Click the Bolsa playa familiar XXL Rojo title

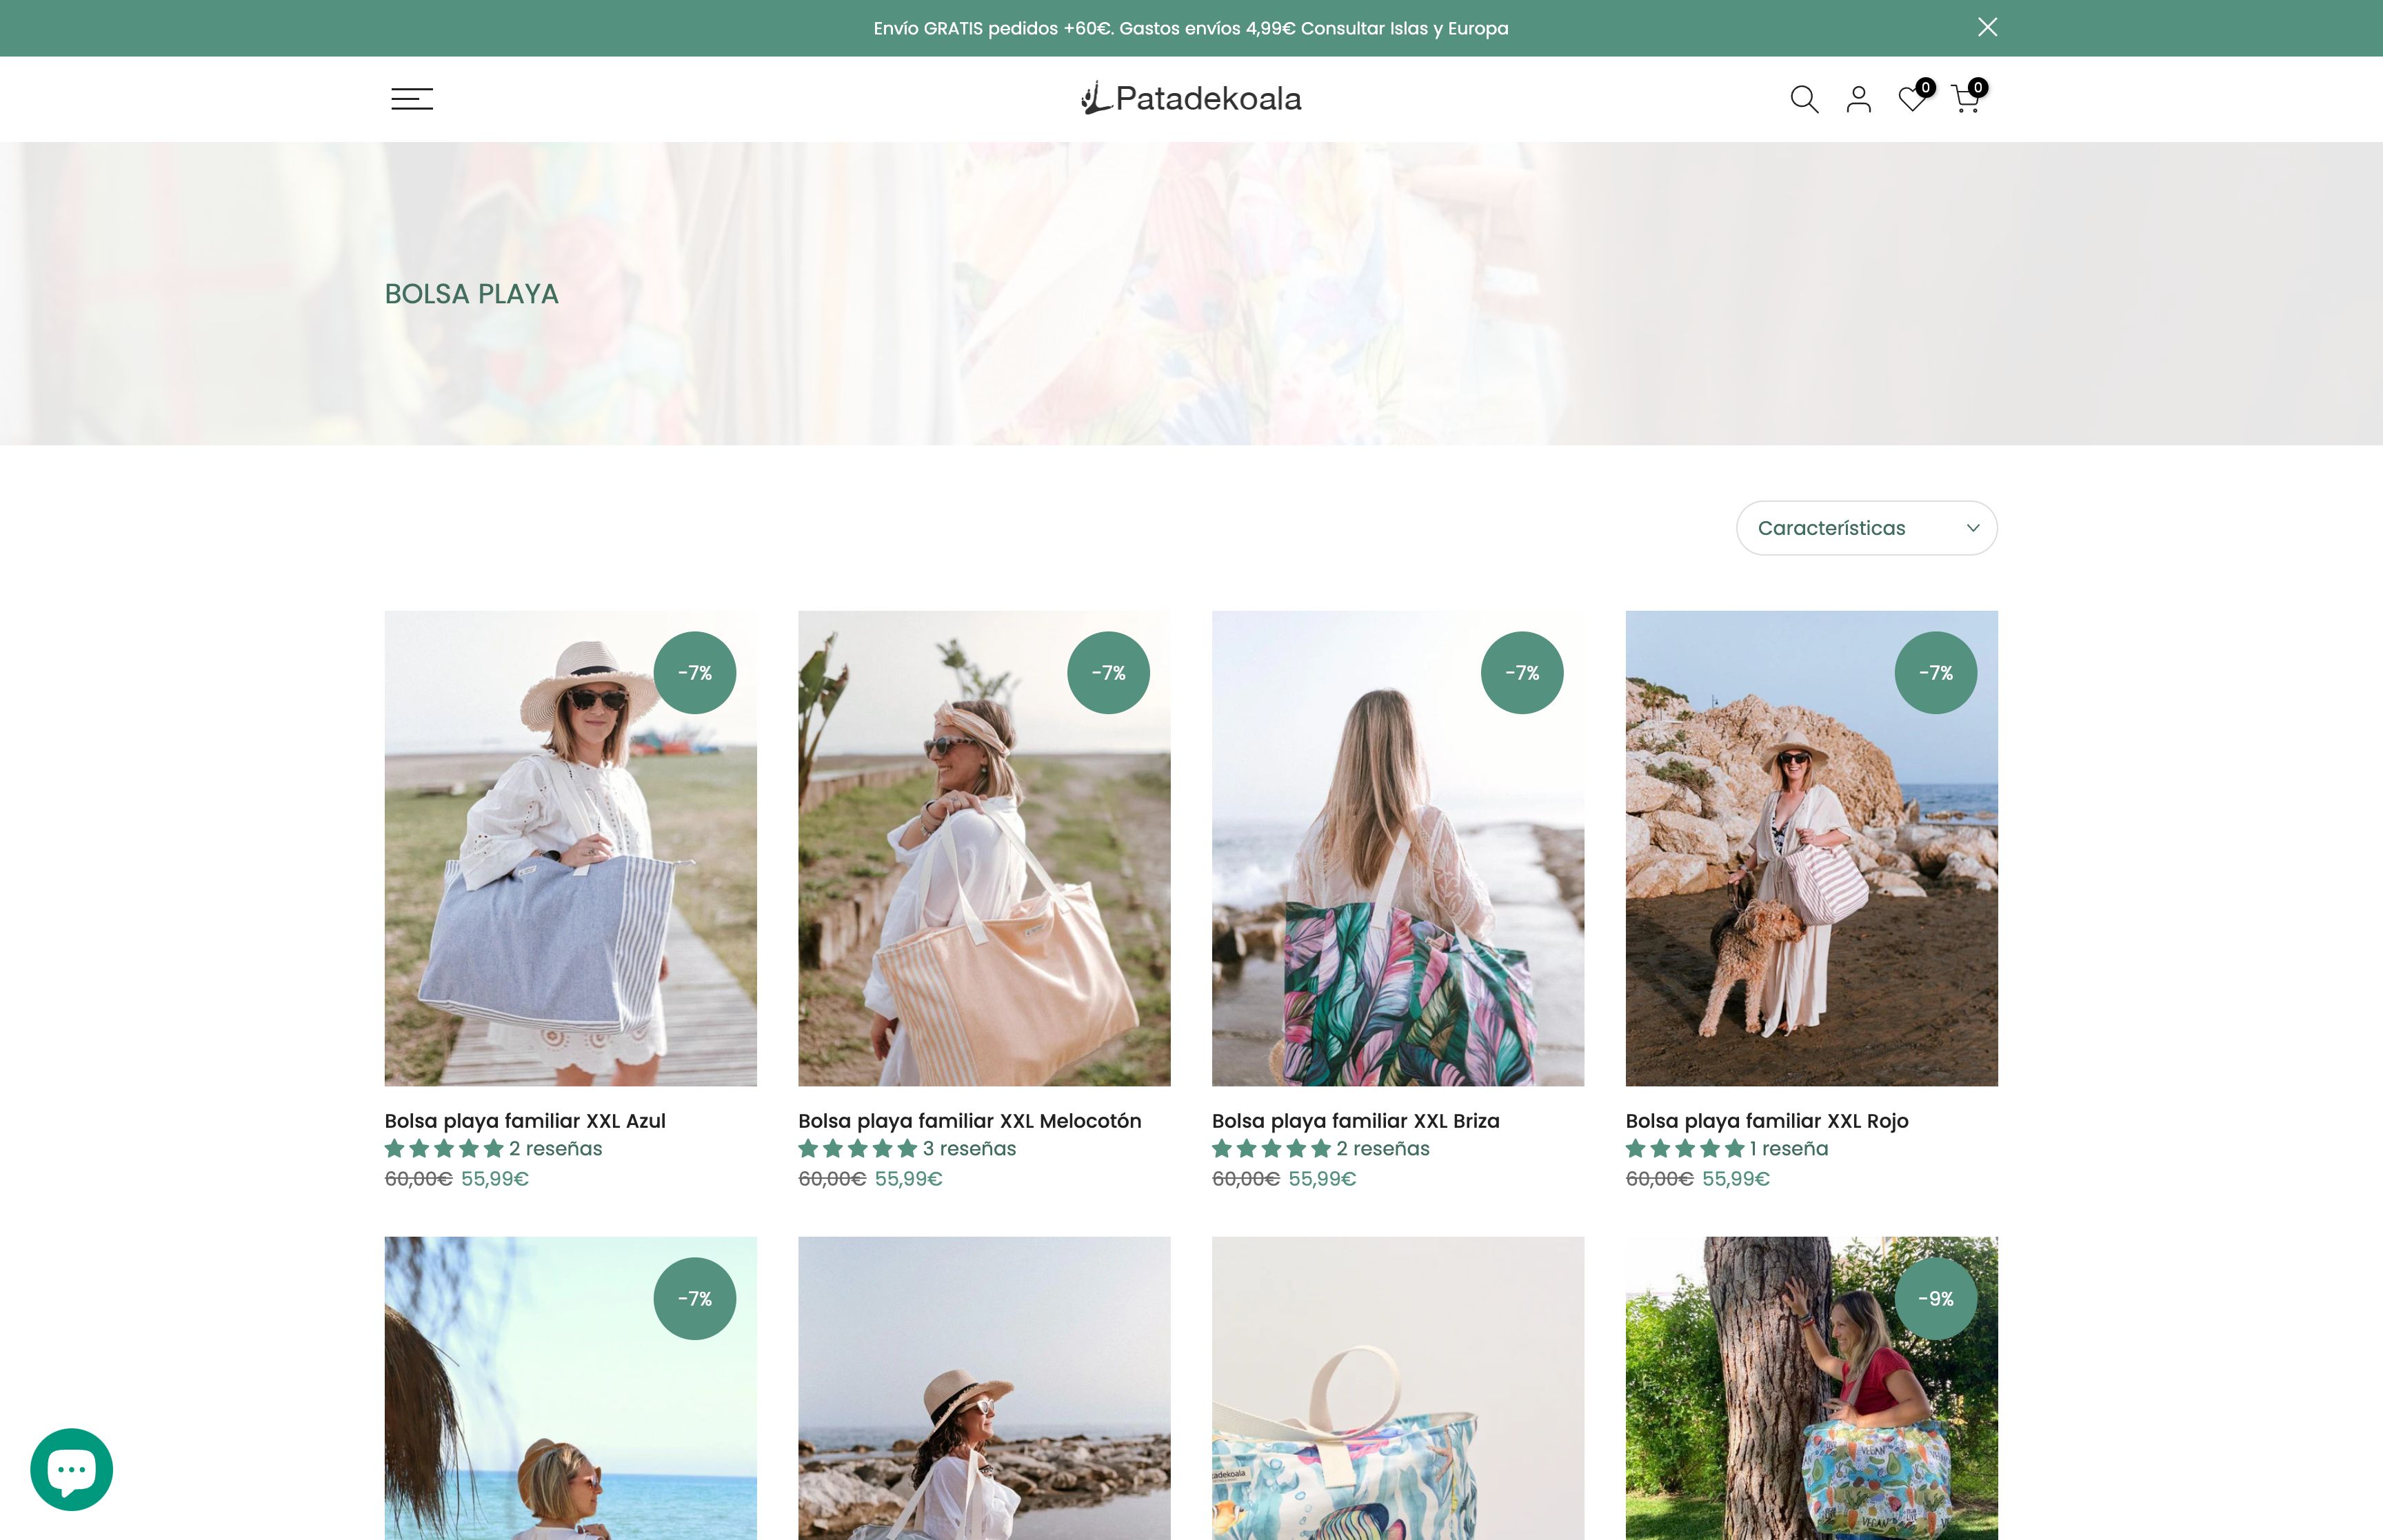[x=1767, y=1121]
